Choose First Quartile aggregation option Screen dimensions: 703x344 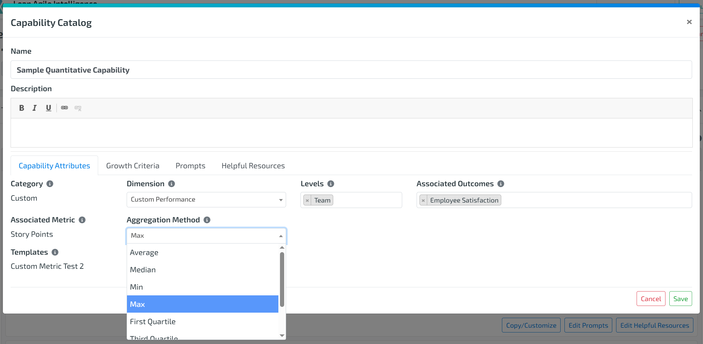[203, 321]
